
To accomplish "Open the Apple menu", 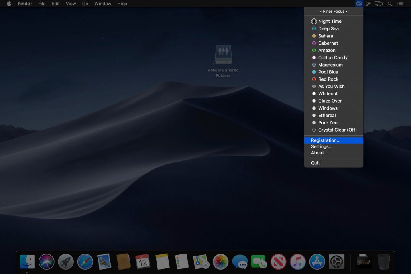I will click(9, 4).
